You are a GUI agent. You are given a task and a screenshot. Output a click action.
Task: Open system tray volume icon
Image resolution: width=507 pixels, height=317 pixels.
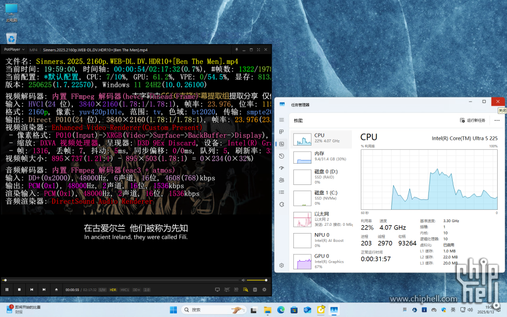(470, 310)
